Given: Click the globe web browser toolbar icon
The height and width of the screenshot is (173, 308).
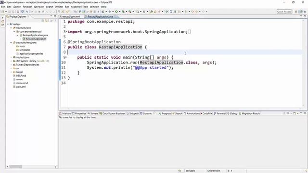Looking at the screenshot, I should click(167, 12).
